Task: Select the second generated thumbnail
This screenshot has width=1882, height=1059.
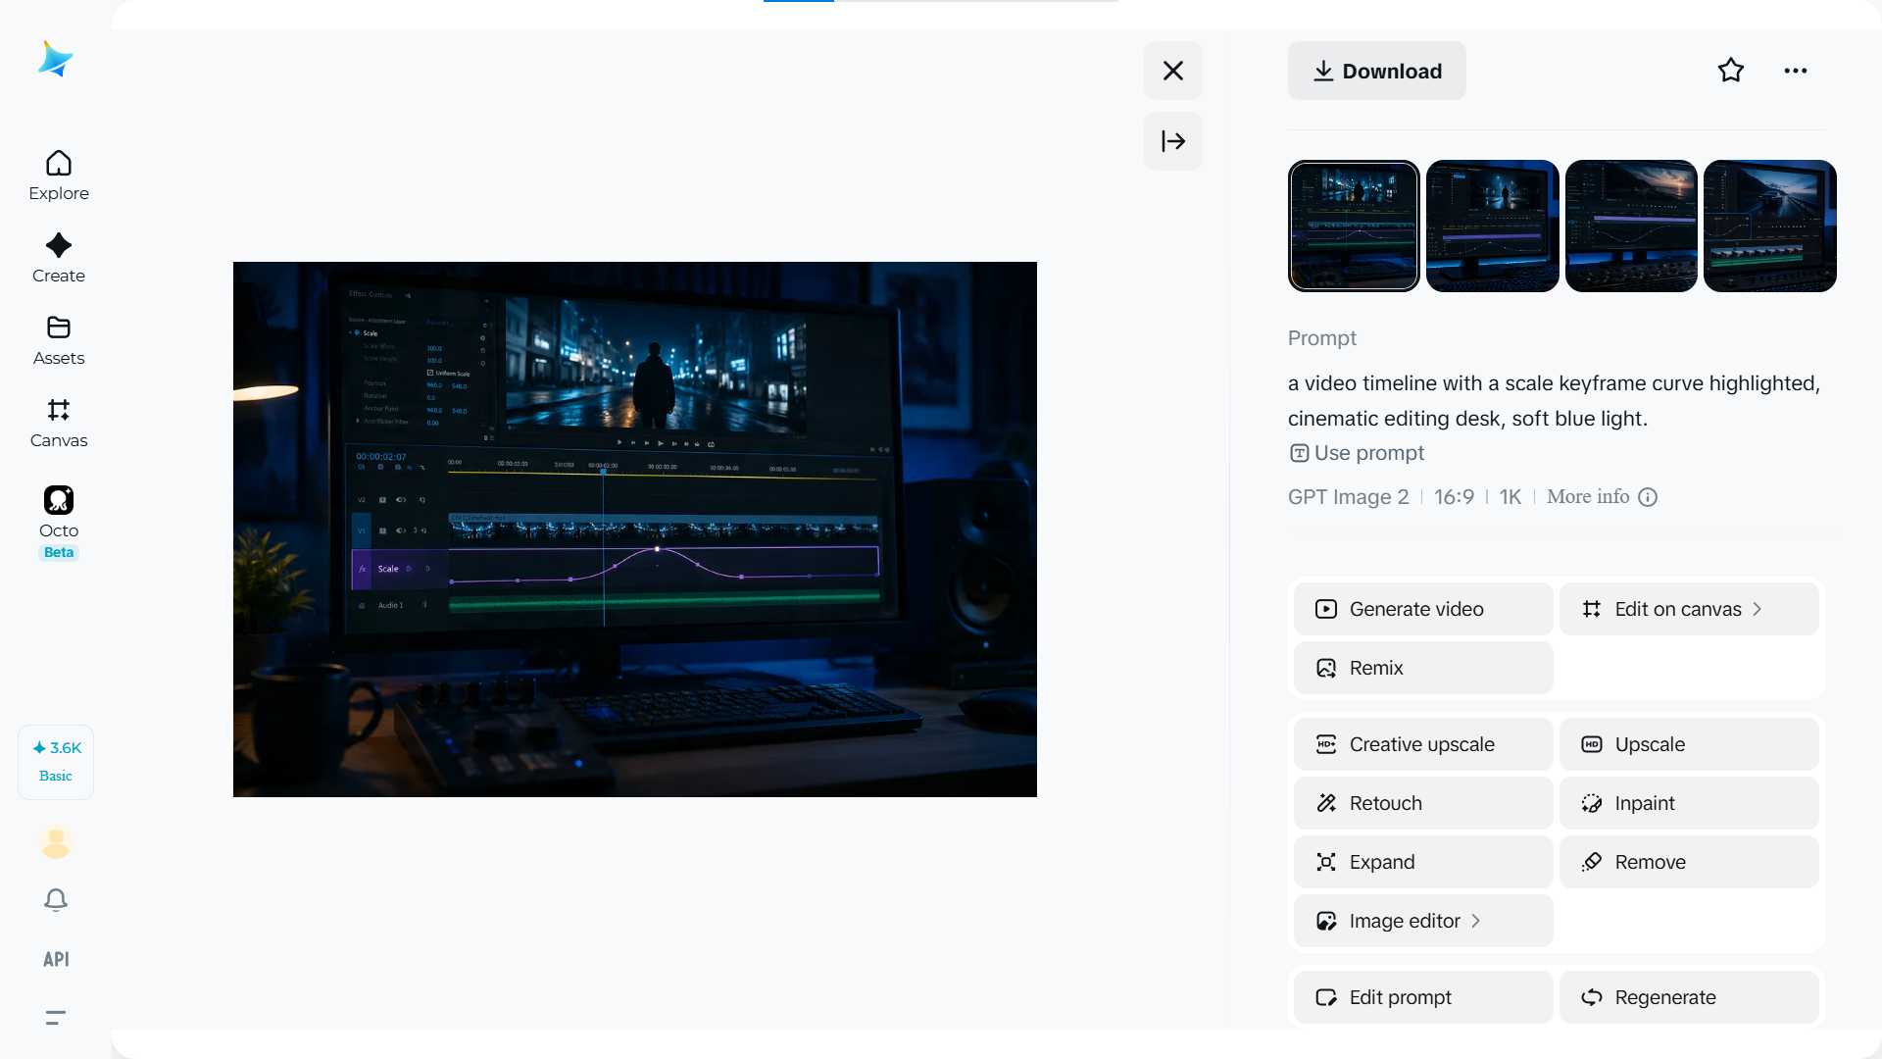Action: (1492, 226)
